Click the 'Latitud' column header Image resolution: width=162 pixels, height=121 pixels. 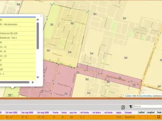pos(141,112)
